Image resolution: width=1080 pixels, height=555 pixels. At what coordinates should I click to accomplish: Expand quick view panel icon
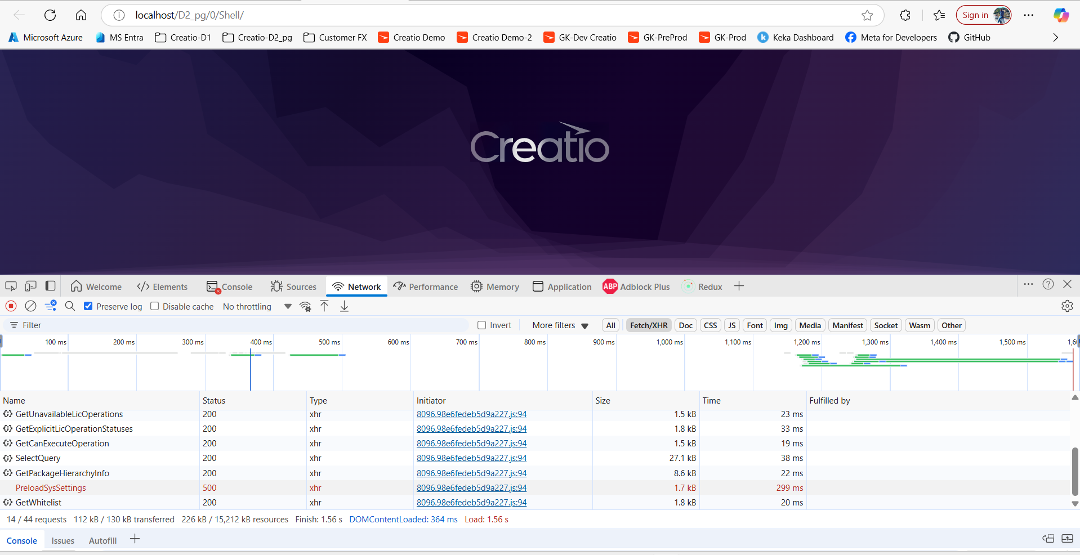(x=1067, y=539)
